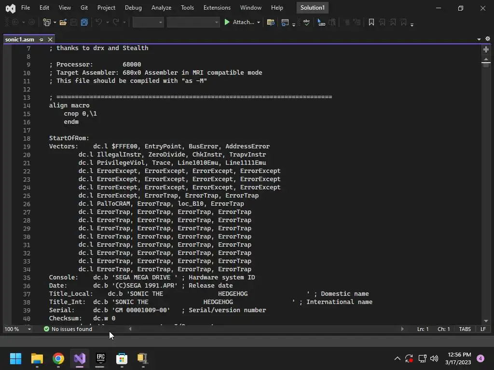Open the View menu
This screenshot has width=494, height=370.
click(x=65, y=8)
